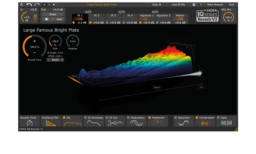The width and height of the screenshot is (256, 154).
Task: Click the plus button beside Reset
Action: click(x=62, y=60)
